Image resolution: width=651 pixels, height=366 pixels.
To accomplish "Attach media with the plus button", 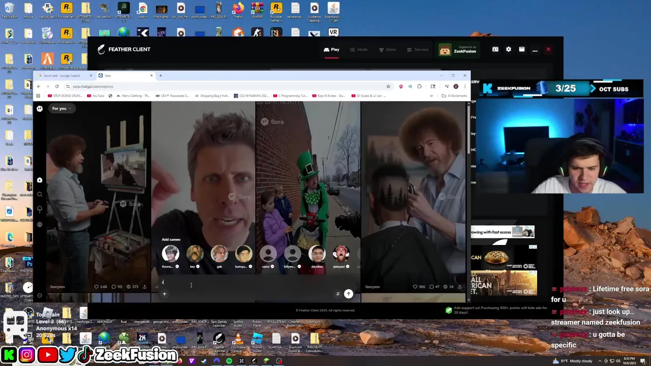I will click(164, 294).
